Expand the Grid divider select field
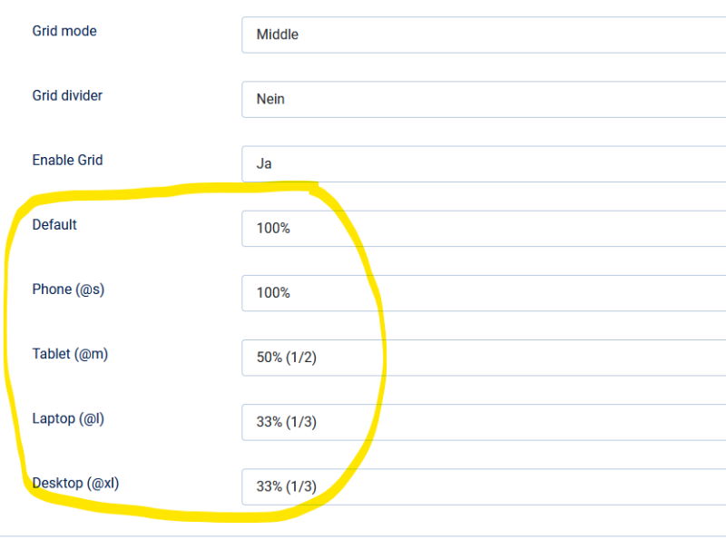The image size is (726, 540). (483, 99)
